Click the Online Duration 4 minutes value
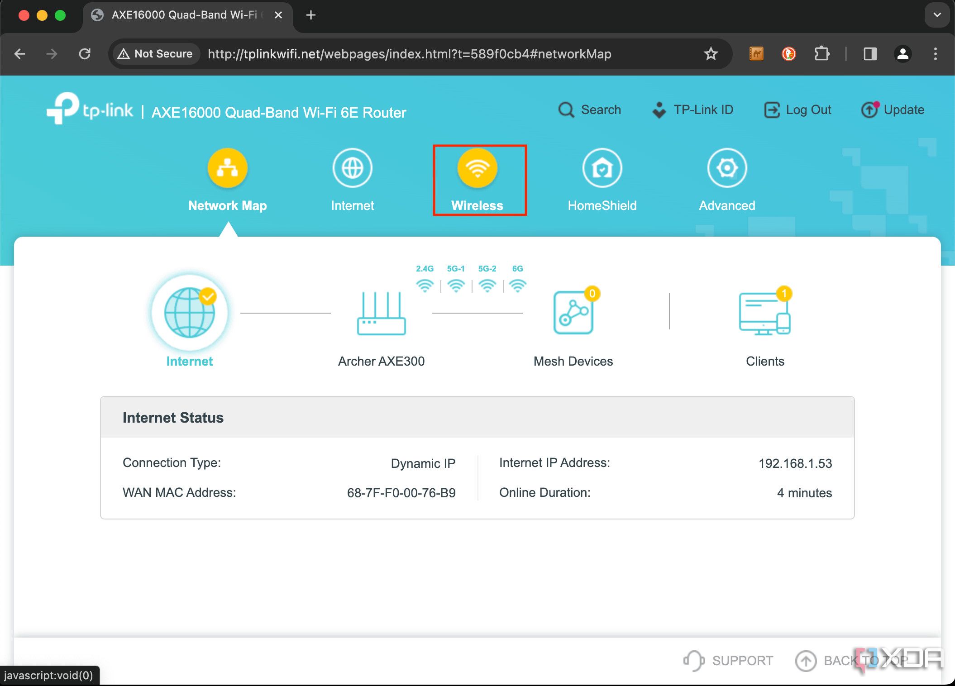The width and height of the screenshot is (955, 686). [804, 493]
